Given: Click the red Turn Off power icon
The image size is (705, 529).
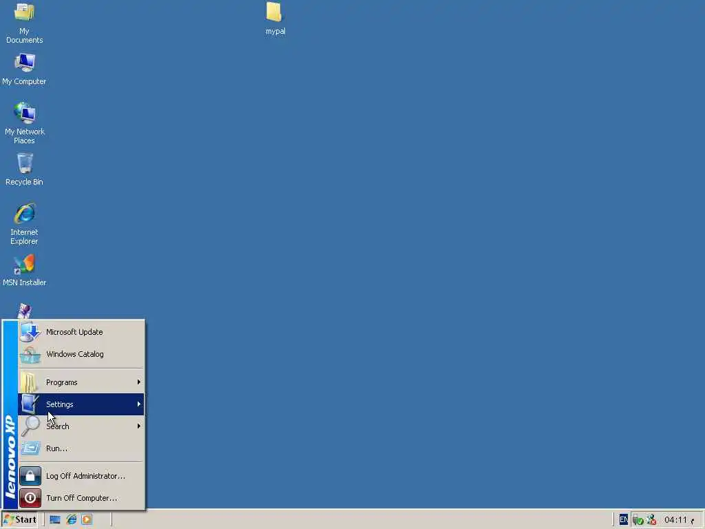Looking at the screenshot, I should click(30, 498).
